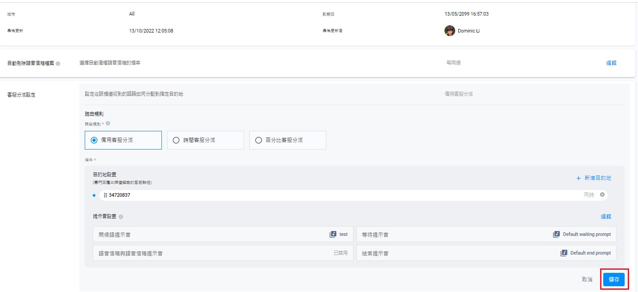
Task: Click 新增目的地 add destination link
Action: pyautogui.click(x=594, y=178)
